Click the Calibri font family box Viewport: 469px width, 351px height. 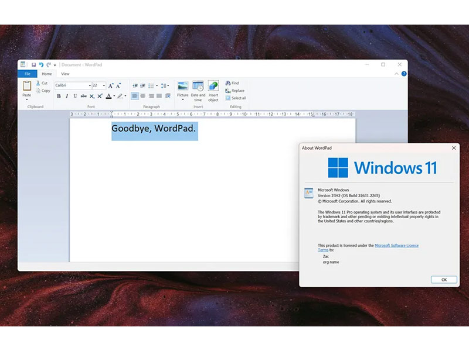(x=71, y=85)
